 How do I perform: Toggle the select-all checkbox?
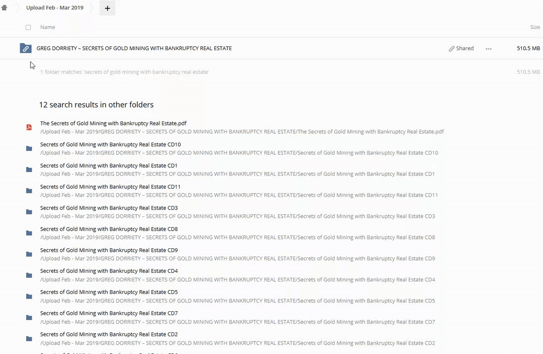point(28,28)
